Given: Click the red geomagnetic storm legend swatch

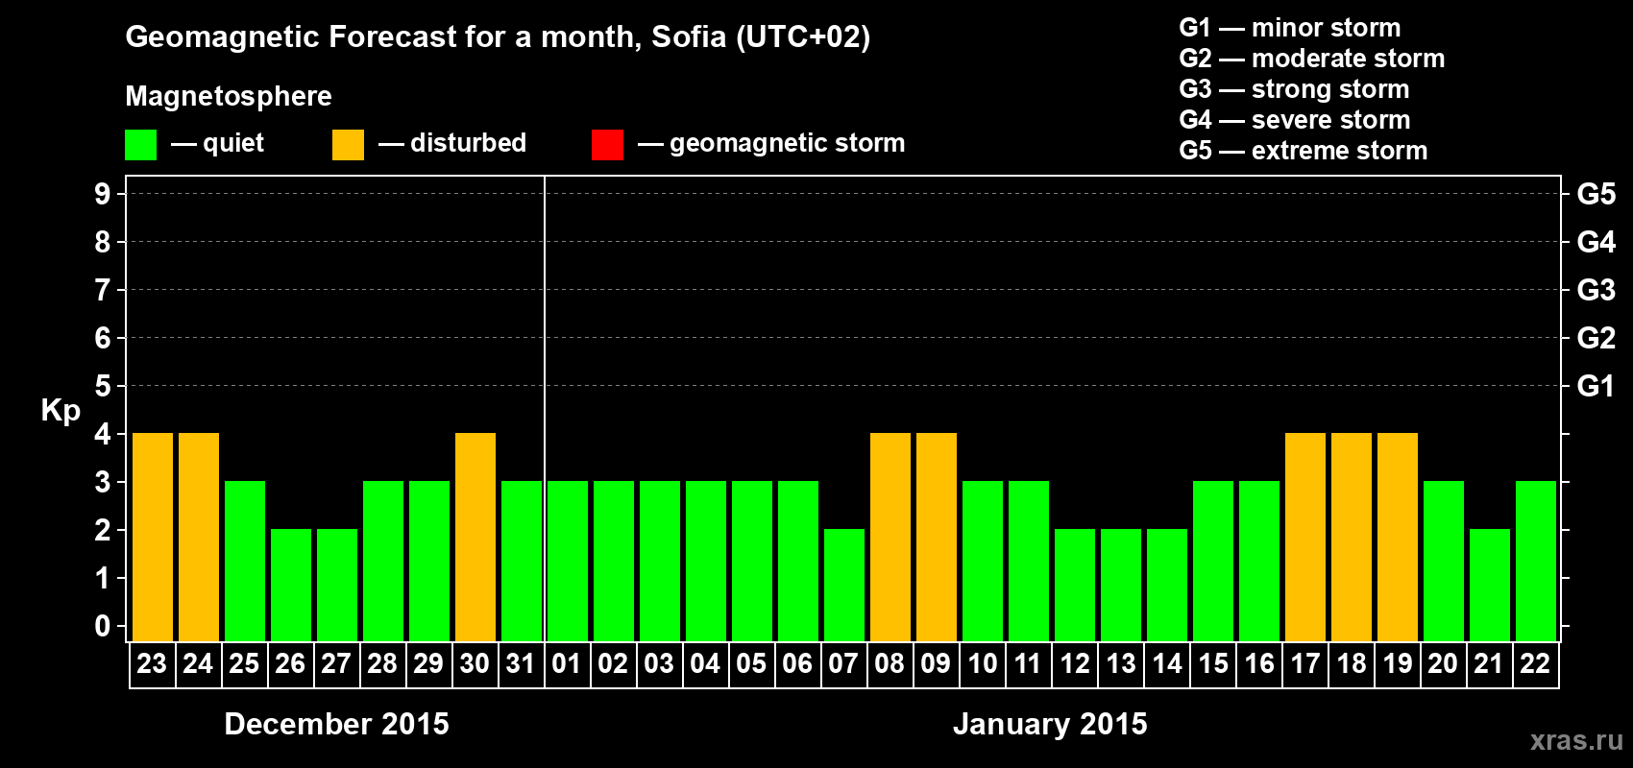Looking at the screenshot, I should point(607,145).
